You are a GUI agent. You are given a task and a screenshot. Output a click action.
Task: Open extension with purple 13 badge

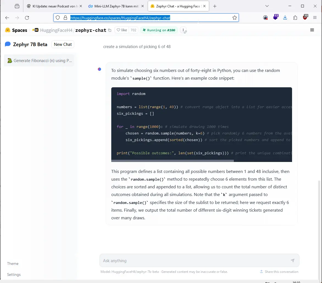[275, 17]
